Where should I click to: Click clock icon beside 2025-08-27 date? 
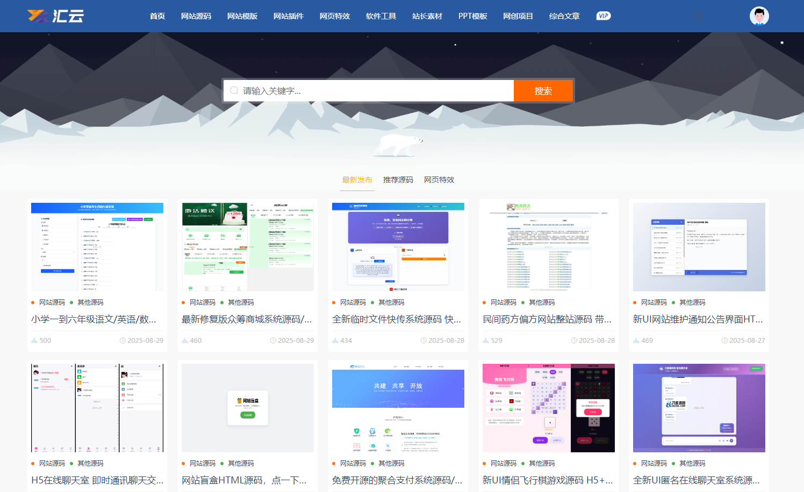724,341
